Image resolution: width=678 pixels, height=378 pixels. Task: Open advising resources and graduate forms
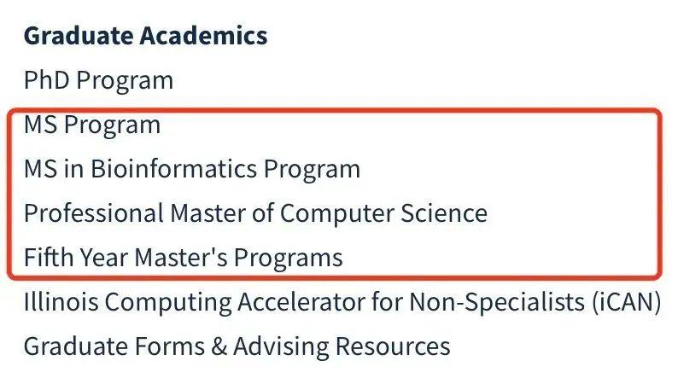tap(237, 346)
